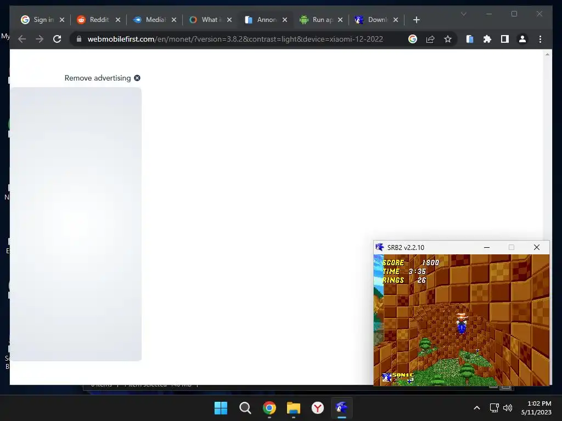This screenshot has width=562, height=421.
Task: Share this page icon
Action: pos(430,39)
